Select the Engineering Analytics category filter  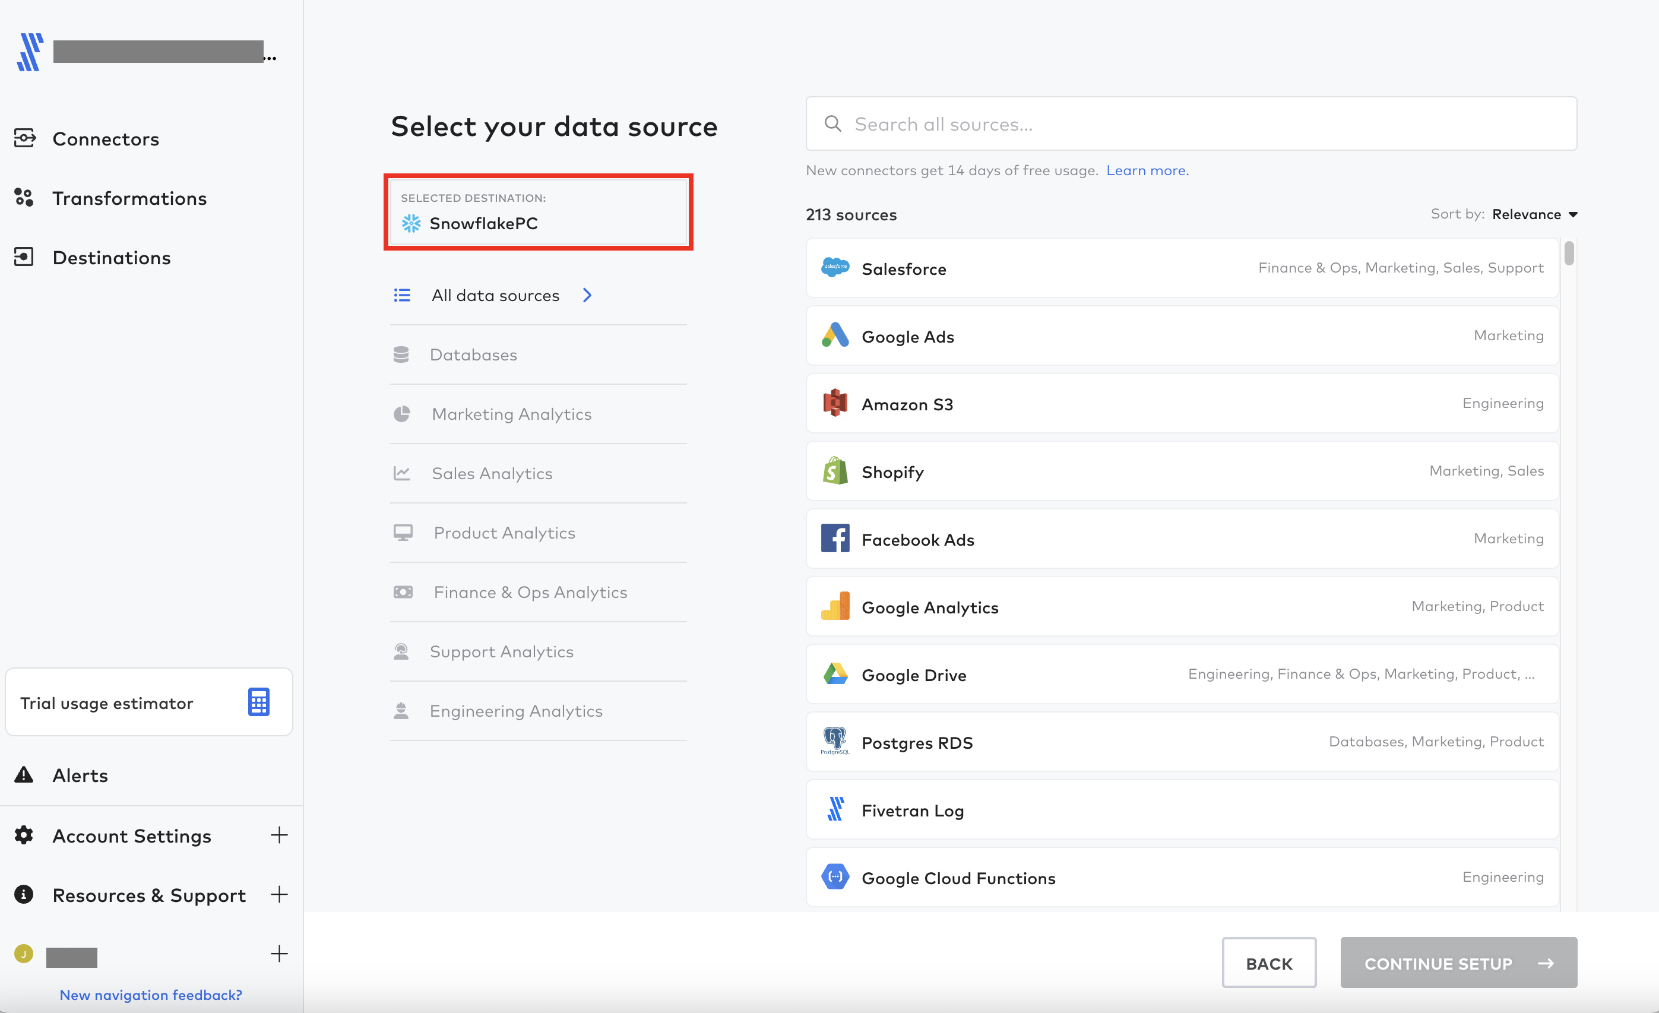(x=538, y=711)
